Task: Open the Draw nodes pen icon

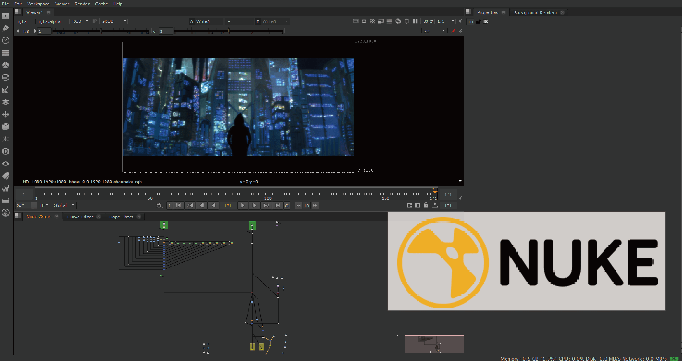Action: pos(5,28)
